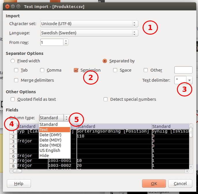
Task: Click the 1003-0001 cell in preview
Action: pyautogui.click(x=62, y=161)
